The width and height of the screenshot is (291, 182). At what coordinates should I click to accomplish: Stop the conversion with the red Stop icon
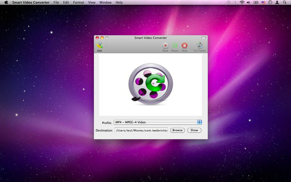click(x=184, y=47)
